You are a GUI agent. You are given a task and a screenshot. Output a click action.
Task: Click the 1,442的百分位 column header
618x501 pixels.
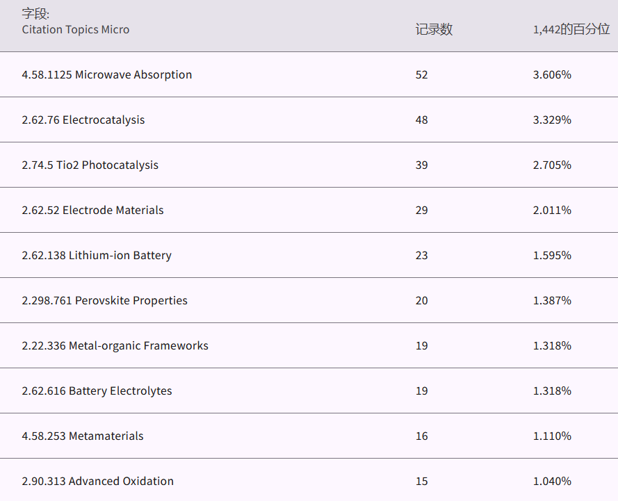click(571, 29)
